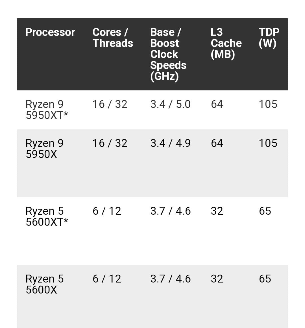Click clock speed value for Ryzen 5 5600XT*
Screen dimensions: 305x328
click(170, 211)
